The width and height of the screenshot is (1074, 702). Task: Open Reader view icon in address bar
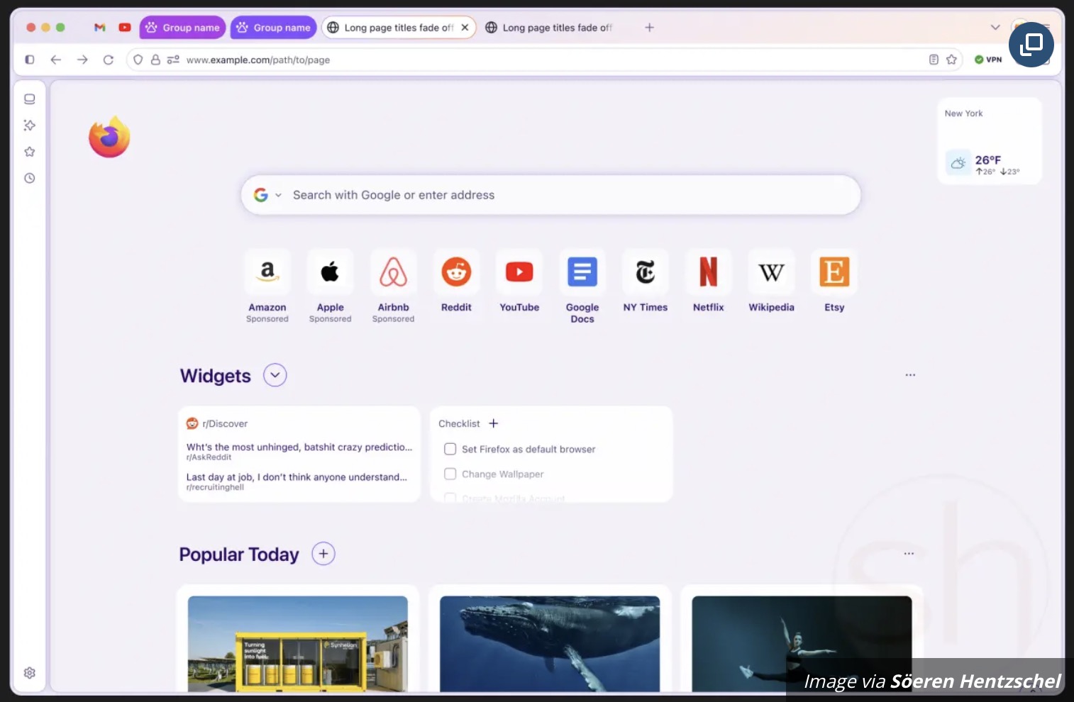[x=934, y=60]
